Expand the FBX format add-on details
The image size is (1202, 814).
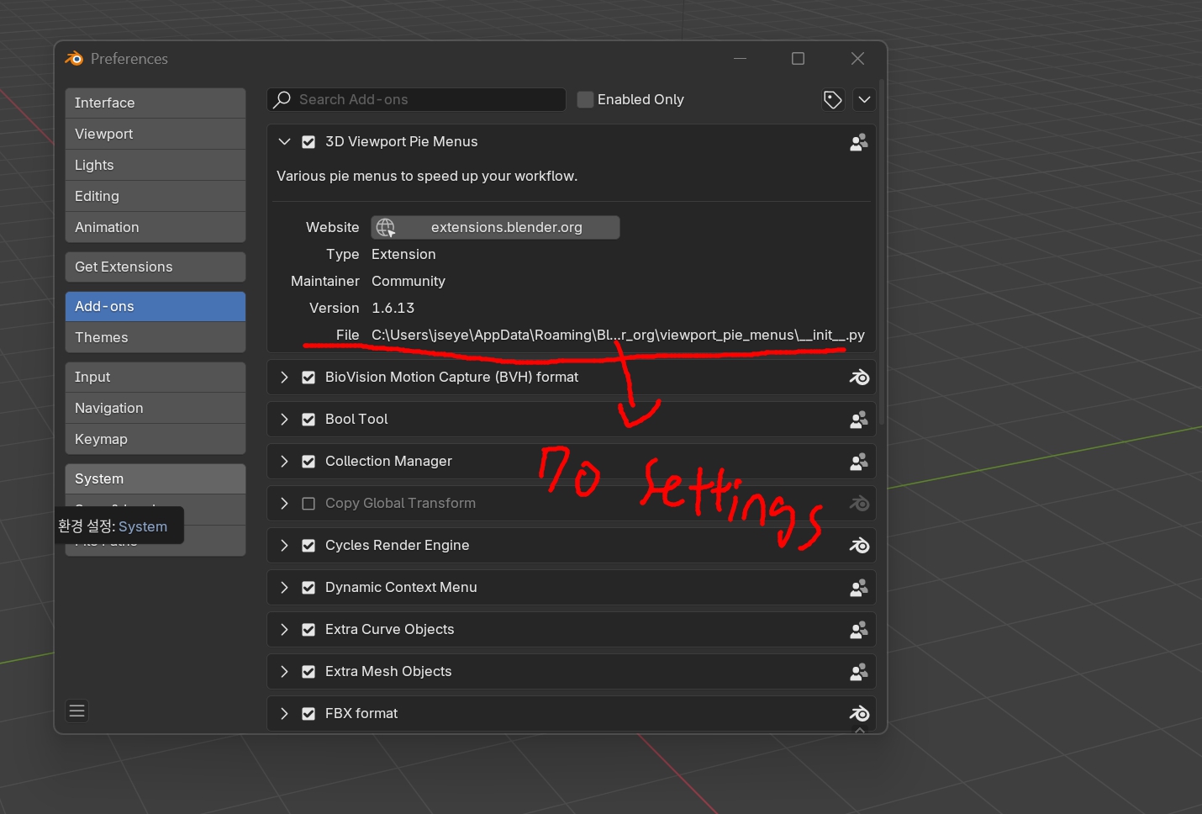[284, 714]
